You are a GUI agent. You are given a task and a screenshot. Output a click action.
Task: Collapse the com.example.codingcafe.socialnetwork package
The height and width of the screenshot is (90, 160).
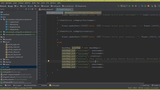[1, 19]
